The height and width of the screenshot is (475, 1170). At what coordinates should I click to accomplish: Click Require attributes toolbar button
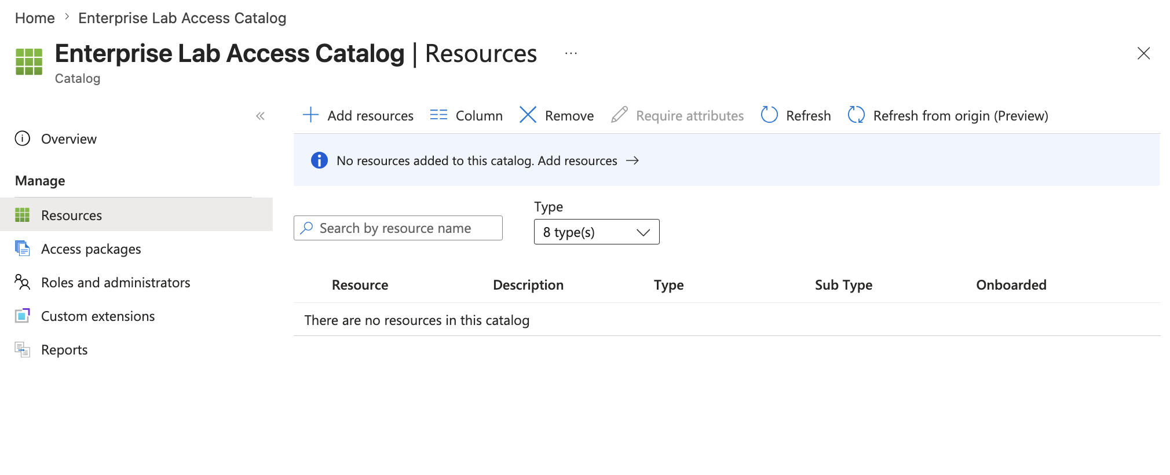(677, 115)
